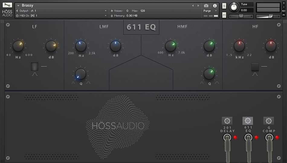Click the Memory 0.90 MB readout

(x=124, y=16)
